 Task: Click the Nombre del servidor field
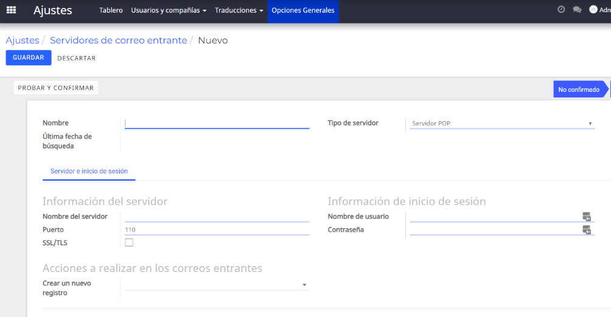[x=217, y=217]
